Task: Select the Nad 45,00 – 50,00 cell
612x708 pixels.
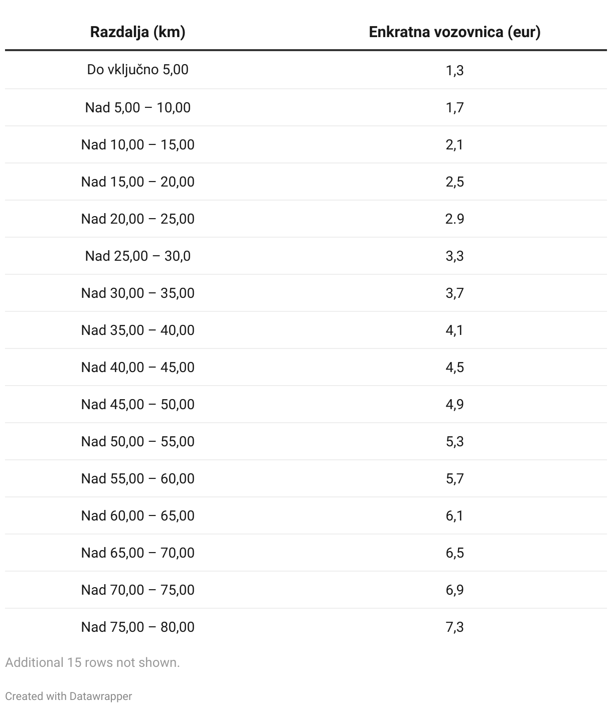Action: click(x=137, y=404)
